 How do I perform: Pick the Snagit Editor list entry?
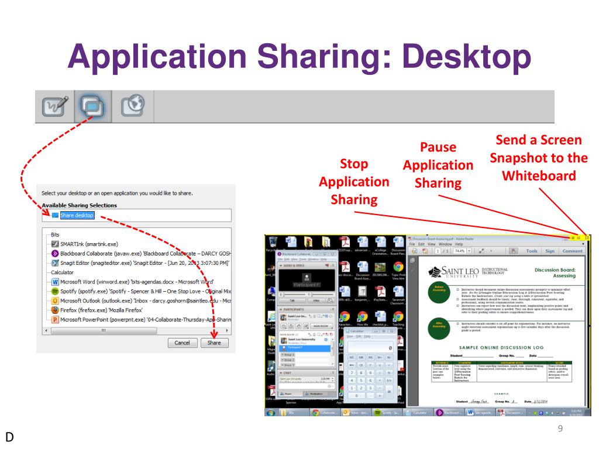point(140,263)
